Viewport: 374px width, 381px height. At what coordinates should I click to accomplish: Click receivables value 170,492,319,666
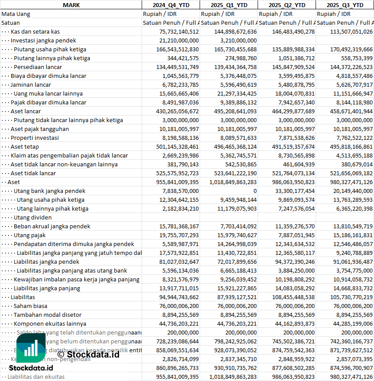pos(351,49)
